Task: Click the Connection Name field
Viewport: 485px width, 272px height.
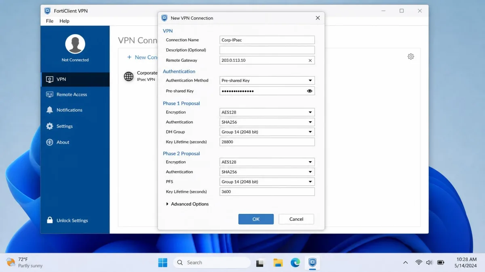Action: [x=267, y=40]
